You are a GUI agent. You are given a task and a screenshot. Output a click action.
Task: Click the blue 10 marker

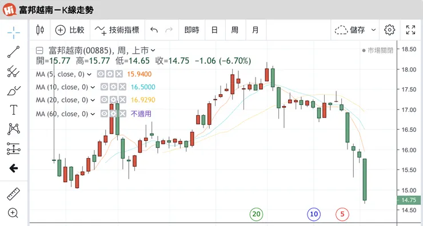[314, 214]
